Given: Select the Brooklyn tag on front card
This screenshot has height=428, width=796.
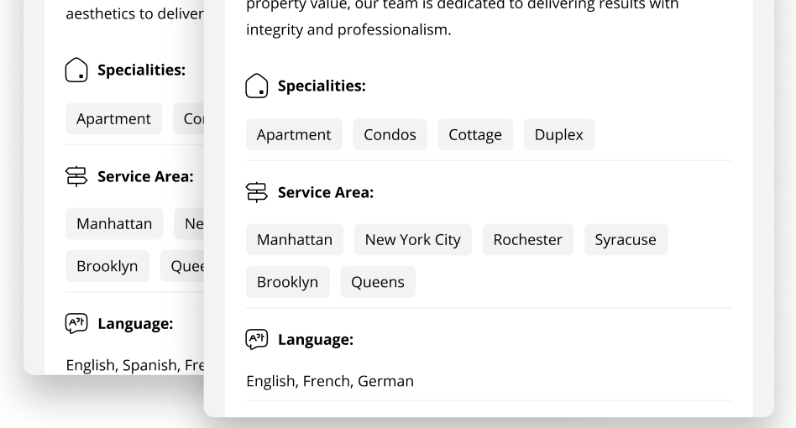Looking at the screenshot, I should (x=287, y=282).
